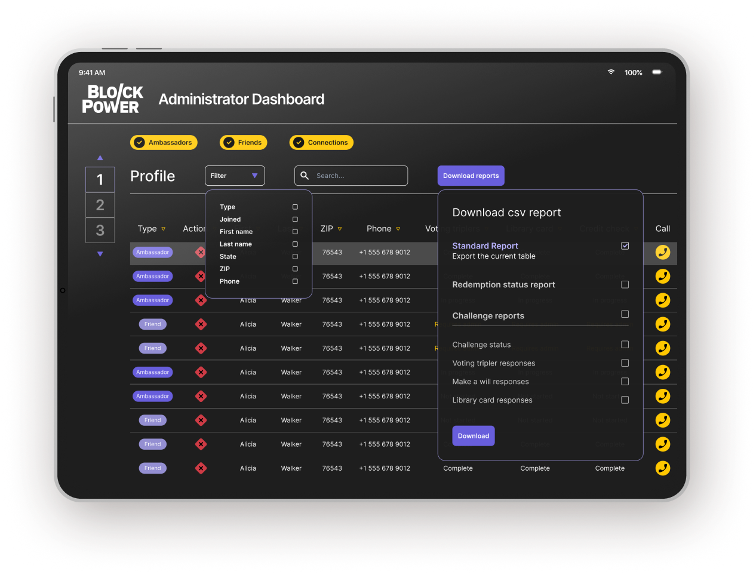Enable the Redemption status report checkbox
Image resolution: width=756 pixels, height=574 pixels.
tap(625, 284)
